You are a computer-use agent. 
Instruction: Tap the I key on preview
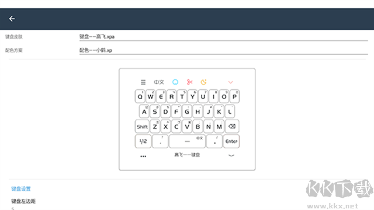(x=213, y=96)
